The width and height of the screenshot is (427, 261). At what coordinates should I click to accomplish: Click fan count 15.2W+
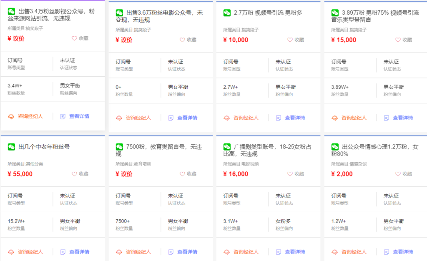click(16, 221)
